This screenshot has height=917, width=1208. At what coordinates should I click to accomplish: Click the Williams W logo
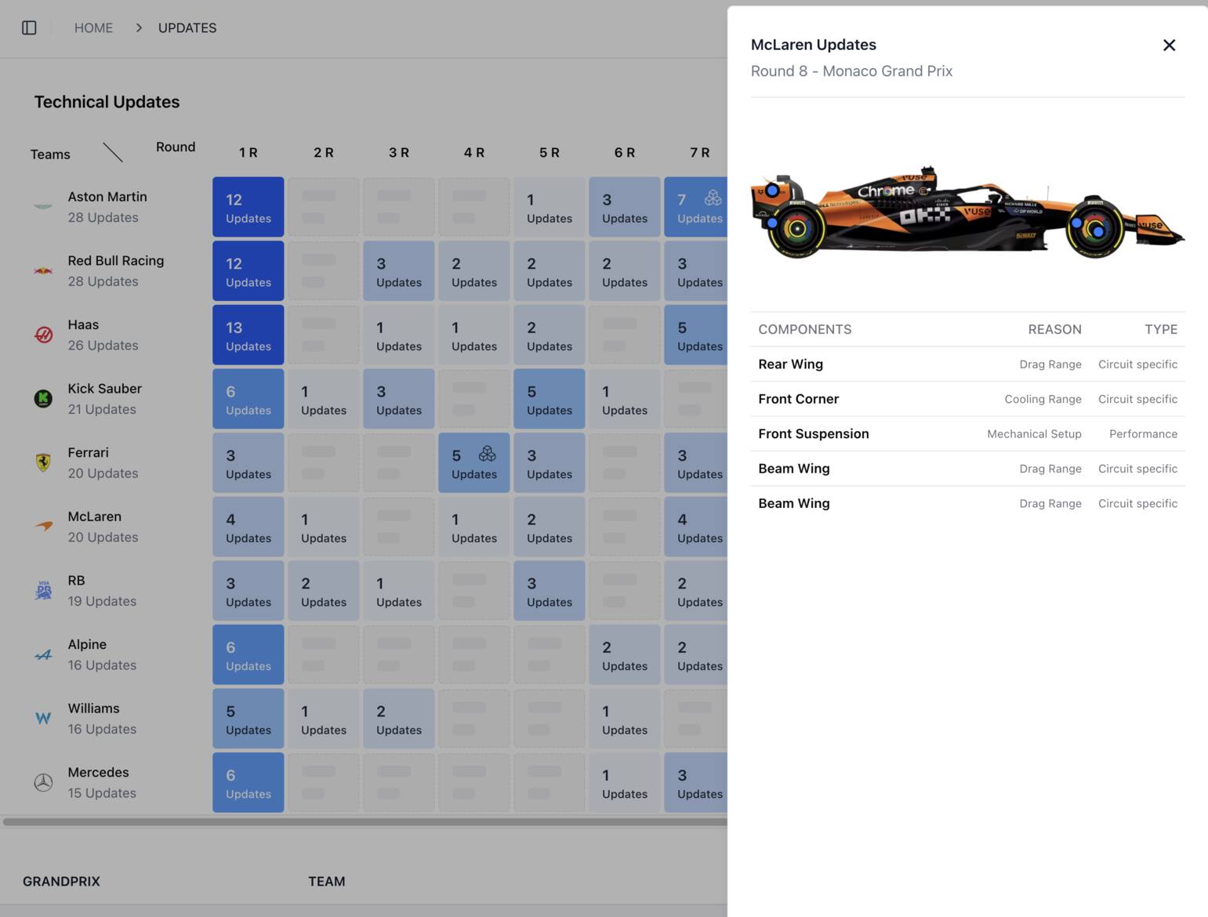[43, 719]
